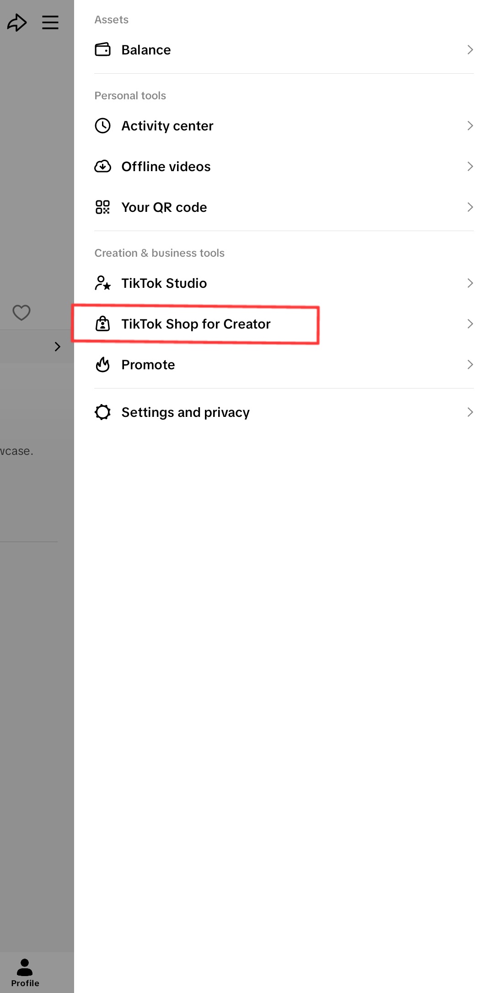This screenshot has height=993, width=494.
Task: Expand Activity center chevron
Action: pos(470,125)
